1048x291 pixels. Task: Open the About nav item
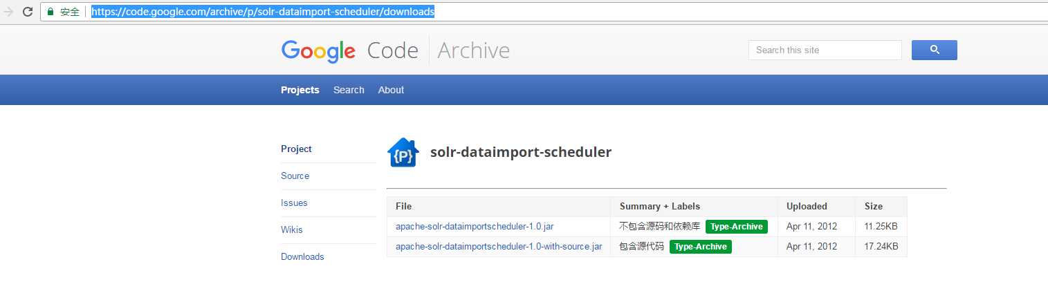pos(391,90)
